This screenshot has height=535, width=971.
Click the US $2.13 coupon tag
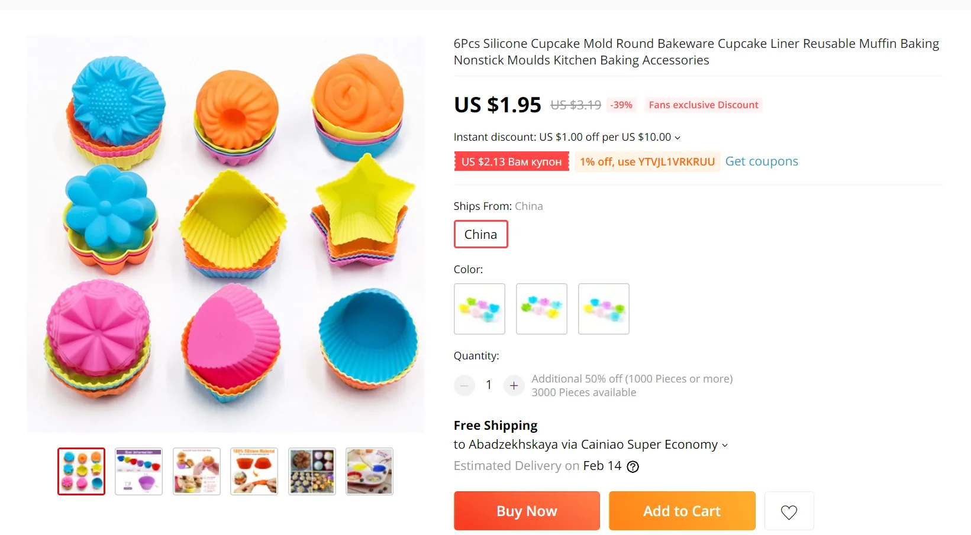pyautogui.click(x=511, y=162)
